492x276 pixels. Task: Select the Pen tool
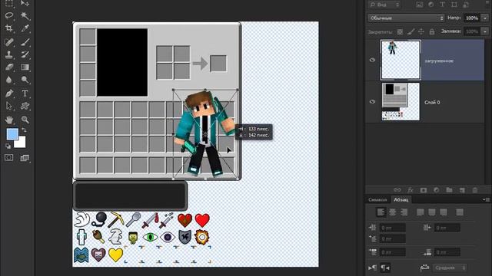[9, 94]
